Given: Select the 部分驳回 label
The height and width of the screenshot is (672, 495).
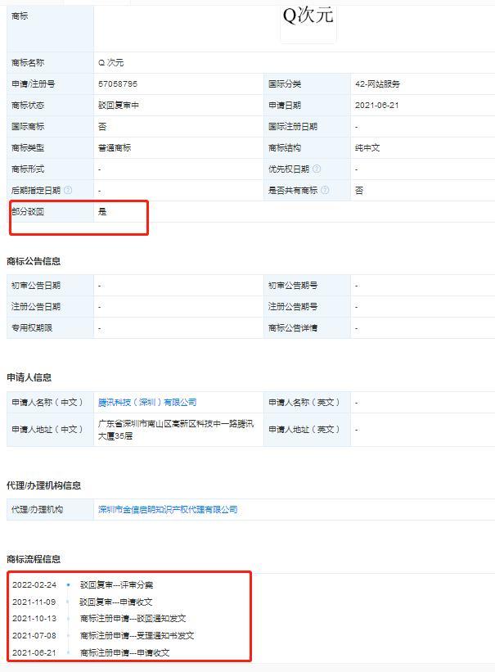Looking at the screenshot, I should [28, 212].
